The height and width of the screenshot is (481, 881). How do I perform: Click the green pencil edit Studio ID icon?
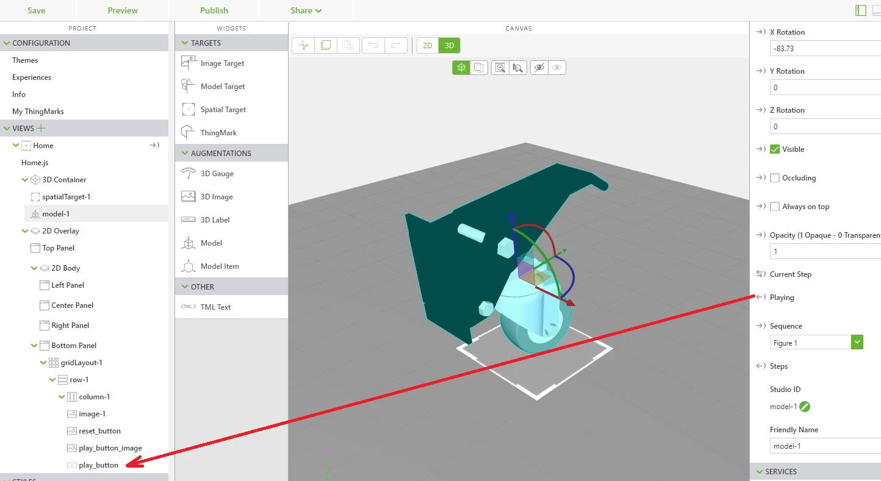805,407
